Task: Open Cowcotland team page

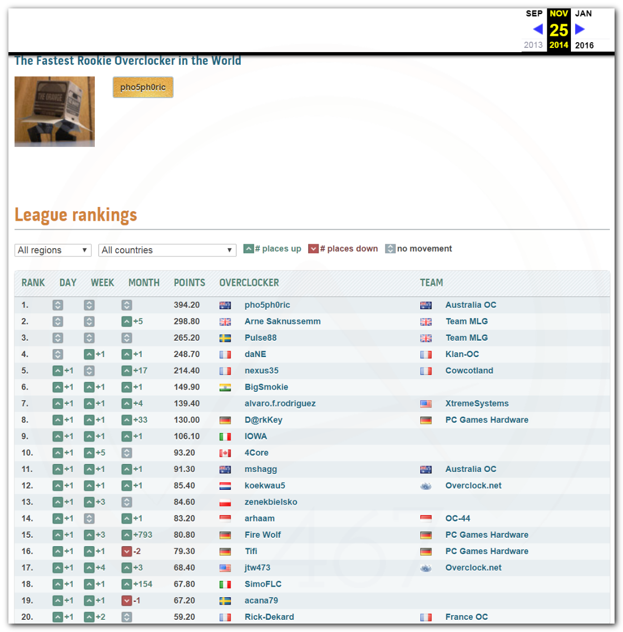Action: coord(469,371)
